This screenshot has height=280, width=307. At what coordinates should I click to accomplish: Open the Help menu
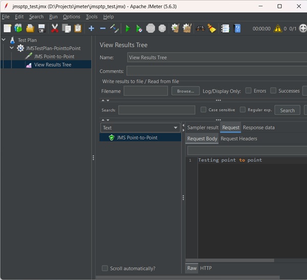tap(108, 17)
